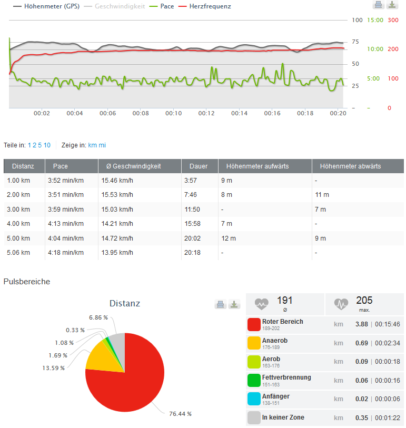The image size is (406, 428).
Task: Click the average heart rate icon
Action: [262, 304]
